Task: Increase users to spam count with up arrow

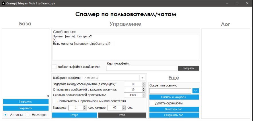Action: (143, 94)
